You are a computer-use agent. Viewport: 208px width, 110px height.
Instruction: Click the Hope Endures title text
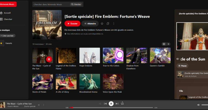tap(86, 66)
